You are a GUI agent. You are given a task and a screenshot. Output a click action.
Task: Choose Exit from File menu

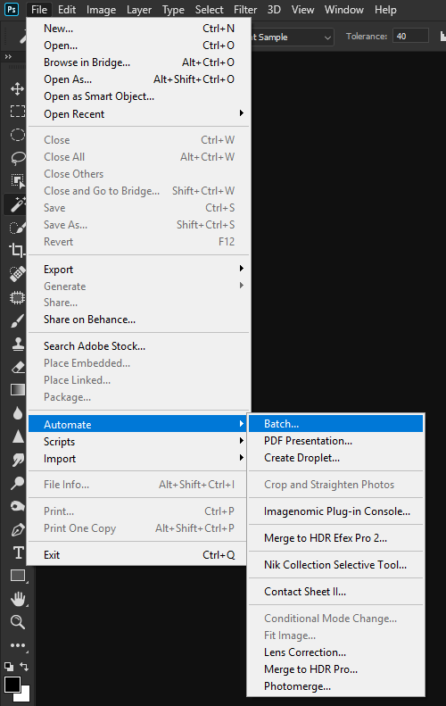pos(137,555)
